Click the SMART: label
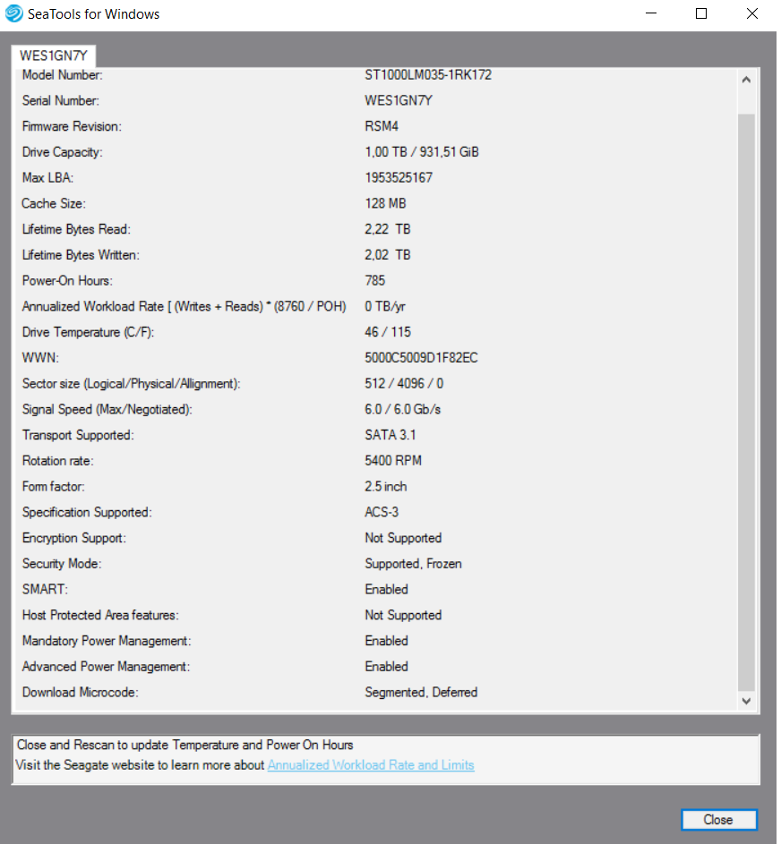781x844 pixels. pyautogui.click(x=45, y=590)
